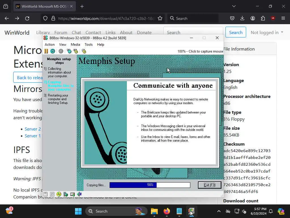Viewport: 290px width, 218px height.
Task: Click the WinWorld logo link
Action: 17,33
